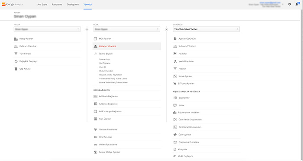Collapse the Mülk column using its circular arrow
The image size is (303, 161).
(x=167, y=29)
